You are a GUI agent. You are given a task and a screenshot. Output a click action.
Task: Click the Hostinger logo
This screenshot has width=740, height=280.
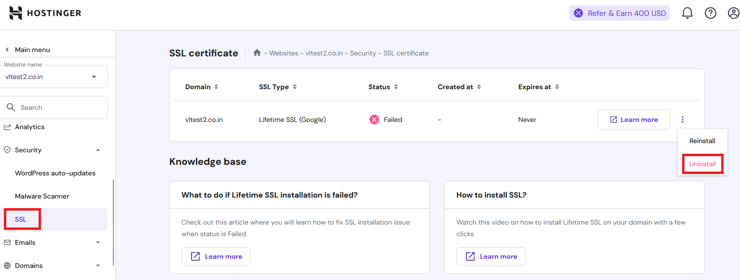[x=45, y=13]
